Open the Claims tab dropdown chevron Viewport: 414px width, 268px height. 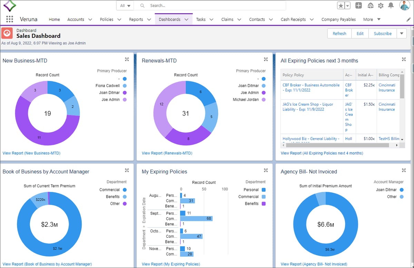(239, 20)
